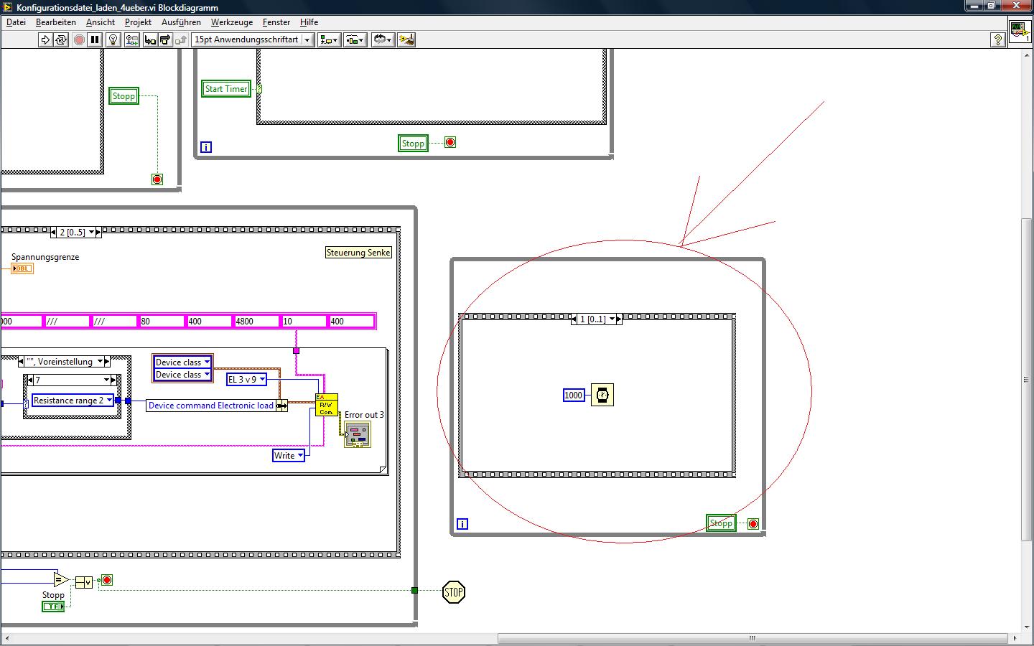Select the Stopp local variable in Start Timer loop
This screenshot has width=1034, height=646.
413,144
